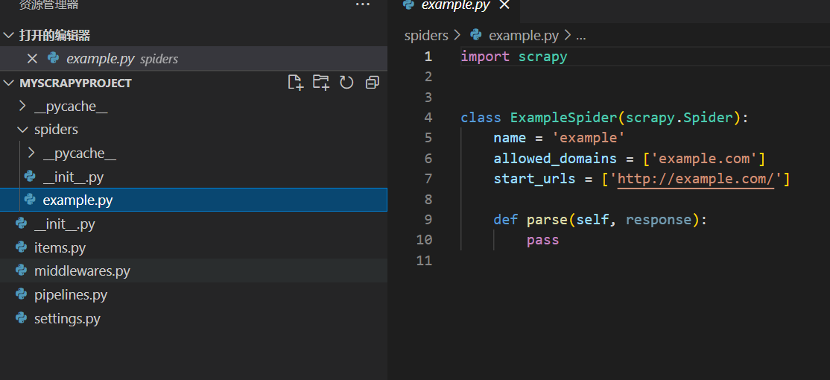
Task: Collapse the open editors section chevron
Action: (x=9, y=36)
